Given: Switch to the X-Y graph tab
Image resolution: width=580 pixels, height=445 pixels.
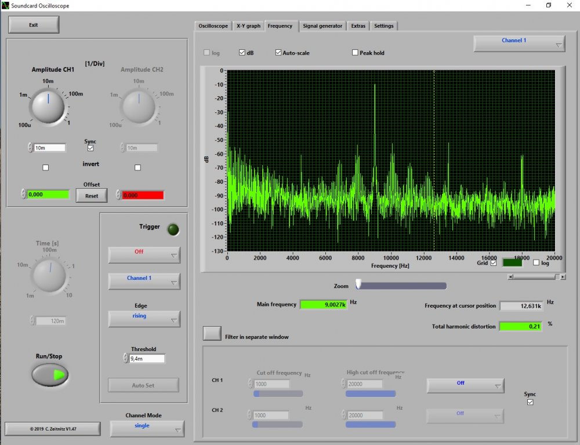Looking at the screenshot, I should point(248,26).
